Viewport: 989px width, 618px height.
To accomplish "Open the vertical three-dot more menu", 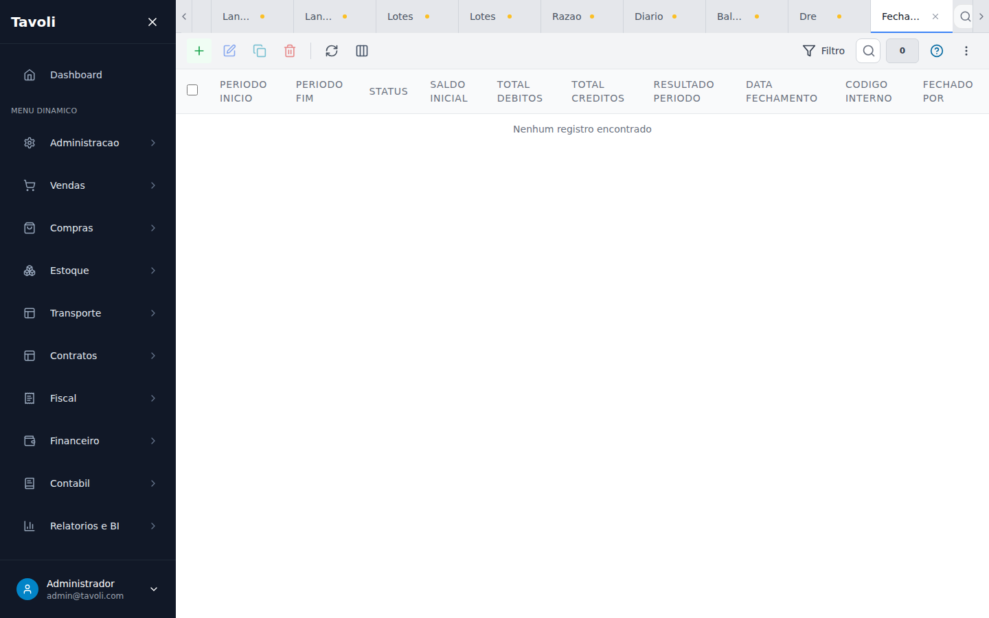I will [966, 51].
